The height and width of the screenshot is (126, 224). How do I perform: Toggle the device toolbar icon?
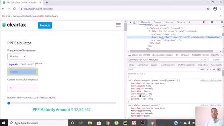135,22
